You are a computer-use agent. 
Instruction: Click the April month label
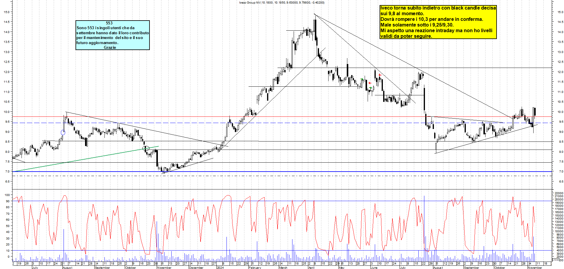(x=312, y=268)
